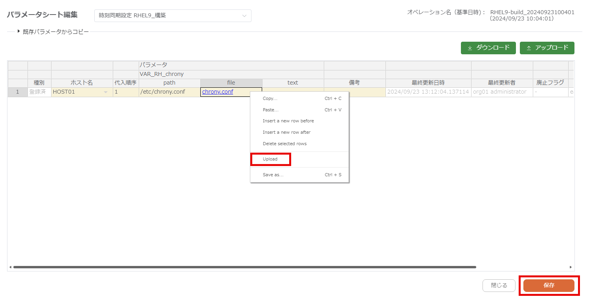This screenshot has width=589, height=299.
Task: Select Save as... in context menu
Action: click(273, 175)
